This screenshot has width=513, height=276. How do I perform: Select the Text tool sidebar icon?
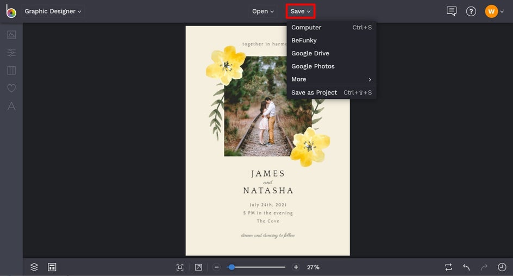(x=11, y=106)
